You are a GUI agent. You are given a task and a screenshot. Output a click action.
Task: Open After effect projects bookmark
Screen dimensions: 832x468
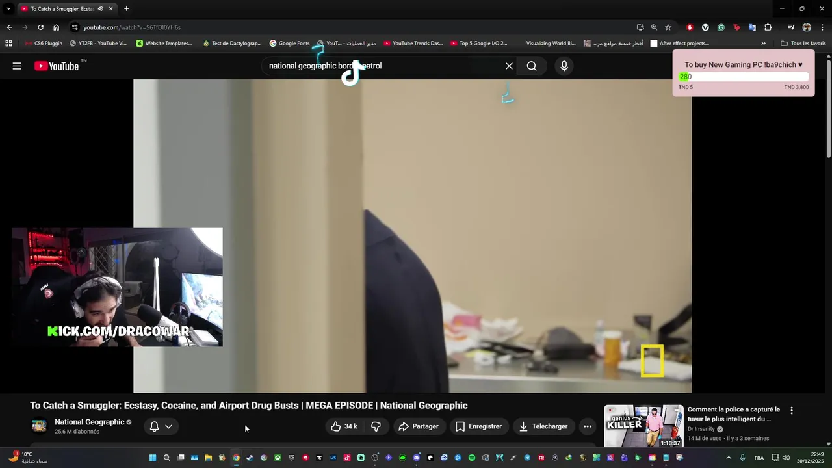(x=680, y=44)
